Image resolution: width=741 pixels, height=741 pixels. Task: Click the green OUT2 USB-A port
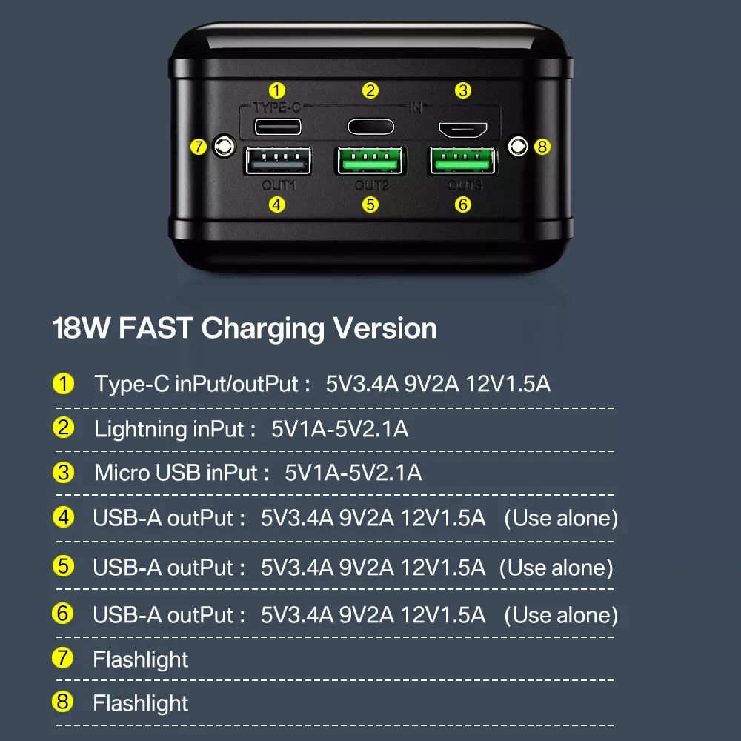coord(370,161)
